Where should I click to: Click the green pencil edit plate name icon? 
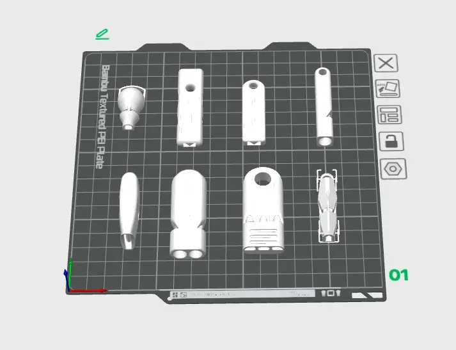tap(102, 35)
